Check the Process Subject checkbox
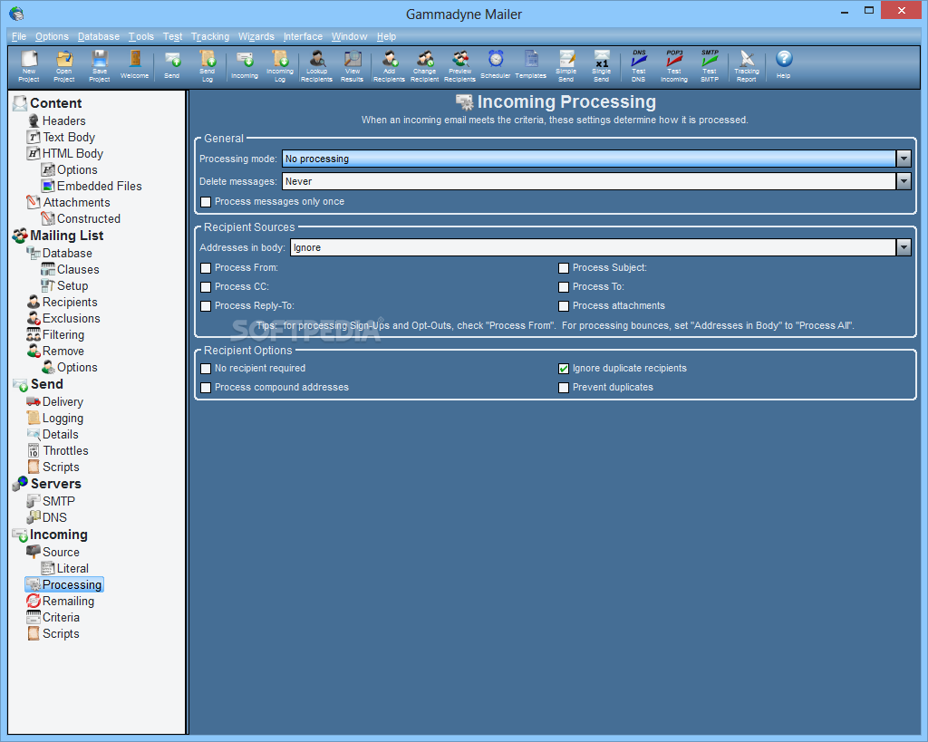 (x=564, y=268)
